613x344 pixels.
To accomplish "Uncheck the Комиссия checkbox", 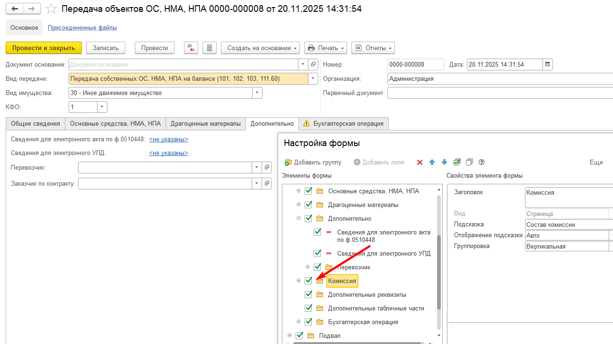I will click(x=309, y=281).
